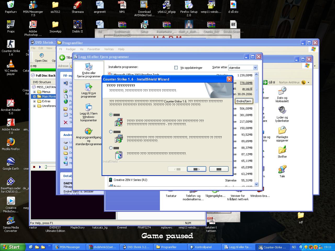The width and height of the screenshot is (335, 251).
Task: Open the Sorter etter dropdown
Action: pos(255,67)
